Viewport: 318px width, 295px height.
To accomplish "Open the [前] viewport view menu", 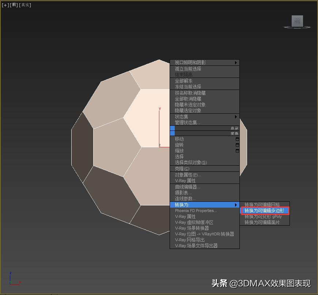I will pyautogui.click(x=14, y=5).
